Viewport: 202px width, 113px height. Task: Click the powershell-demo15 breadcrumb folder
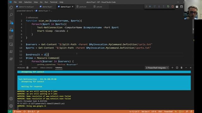point(25,11)
